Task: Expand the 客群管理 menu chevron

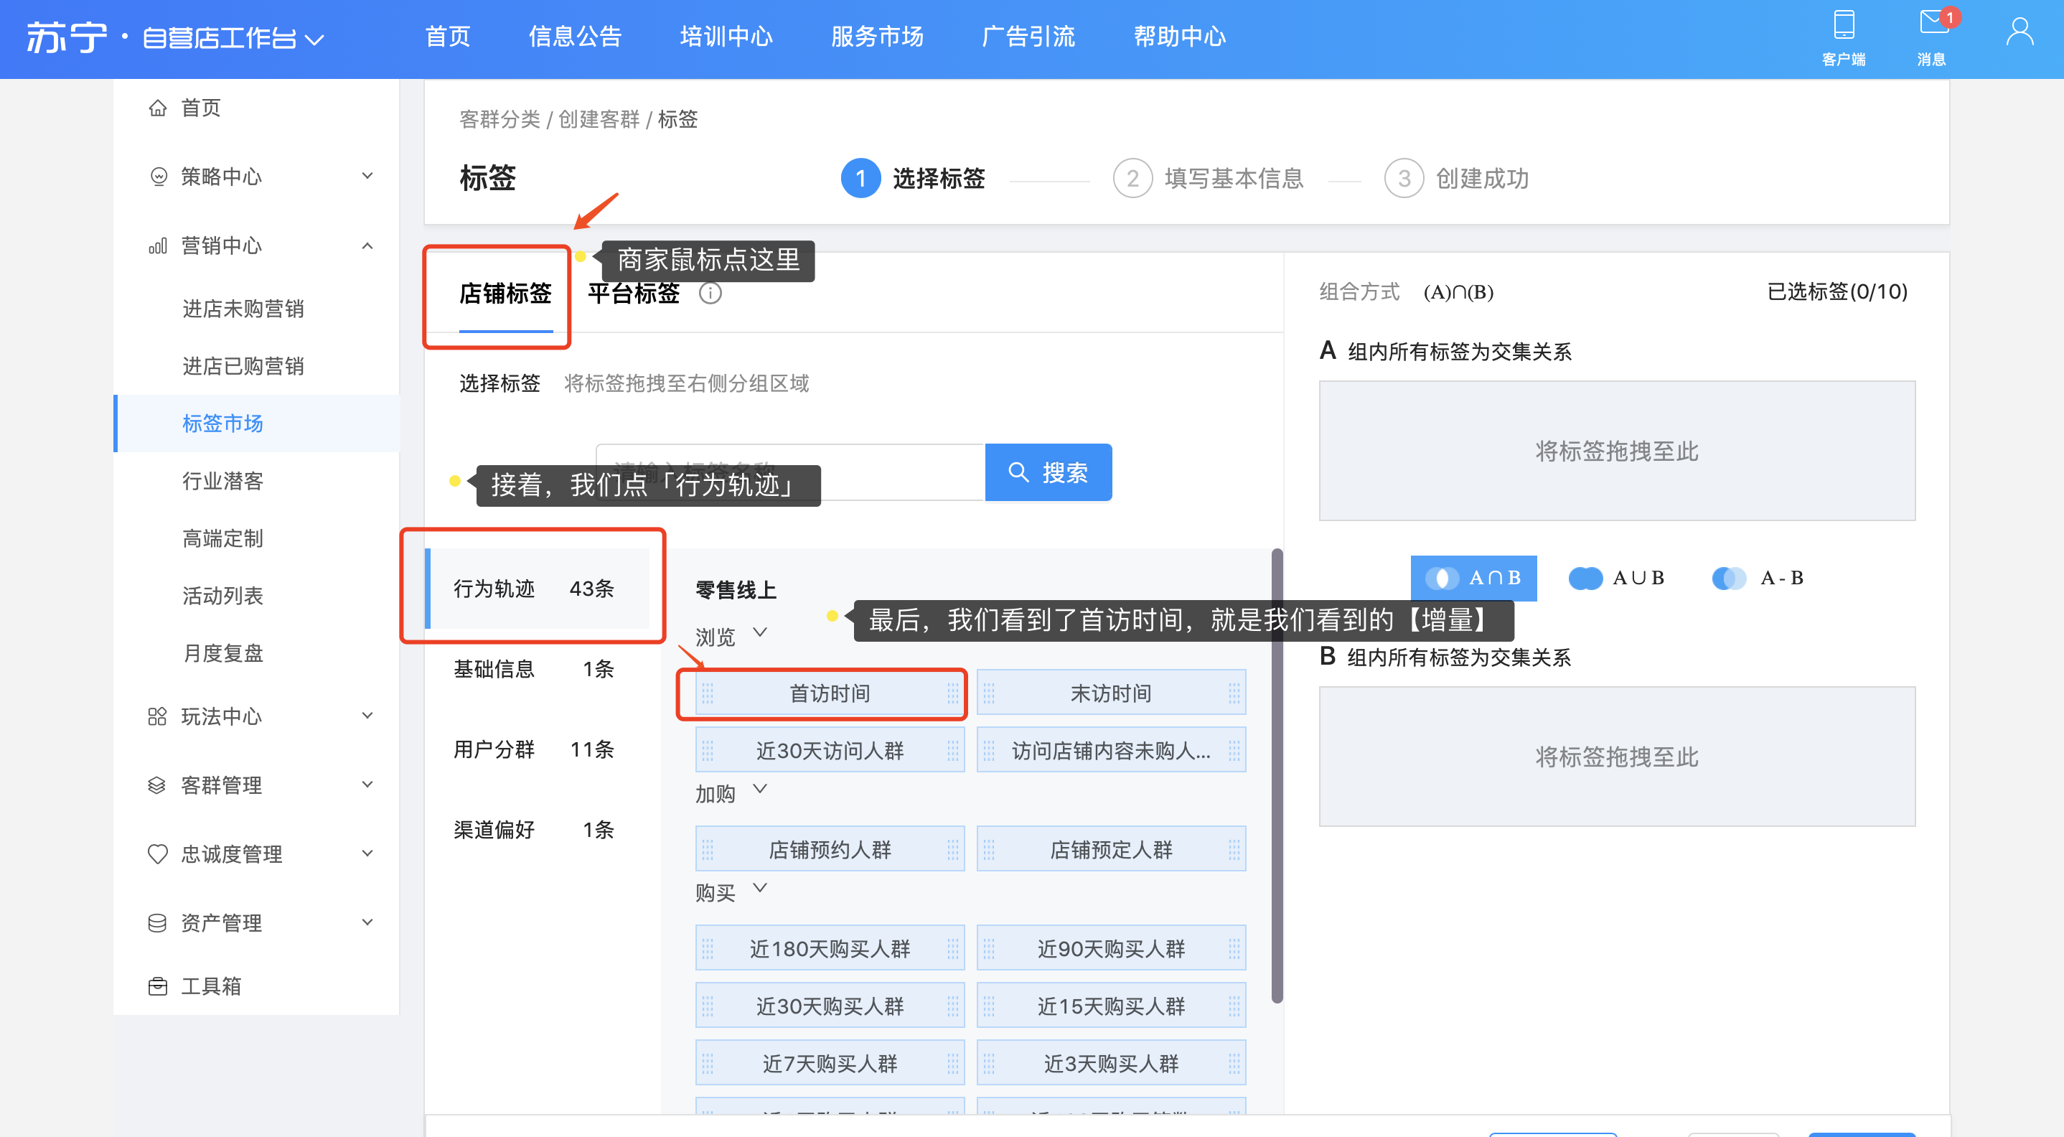Action: coord(367,785)
